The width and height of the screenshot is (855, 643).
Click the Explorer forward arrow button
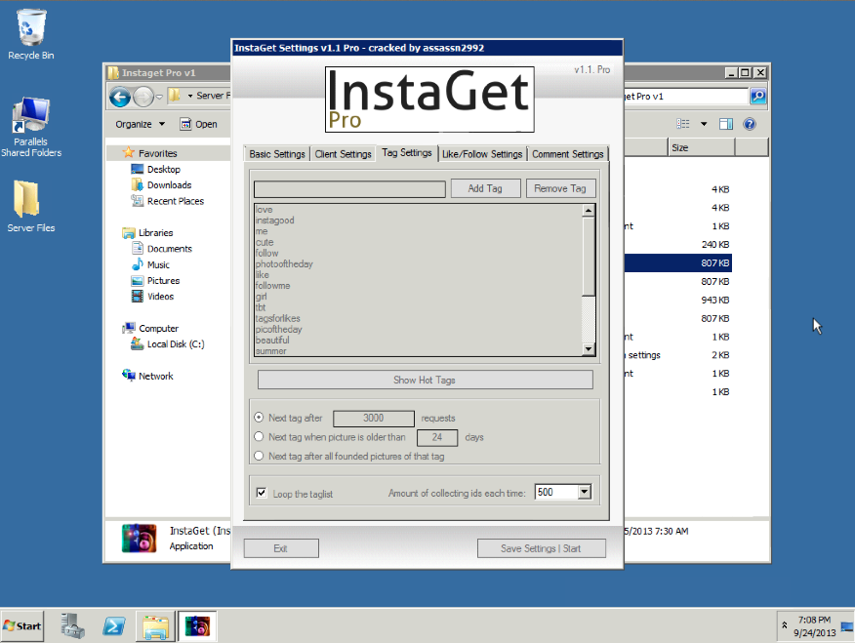142,97
